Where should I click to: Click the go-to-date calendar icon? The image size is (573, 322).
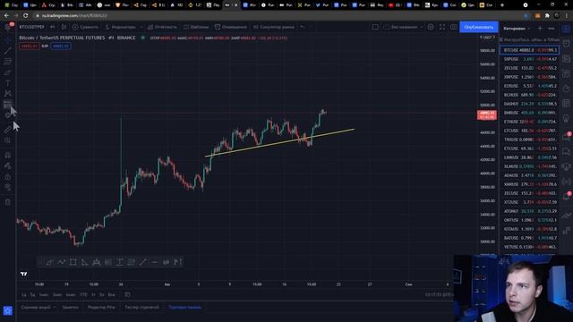click(x=127, y=294)
